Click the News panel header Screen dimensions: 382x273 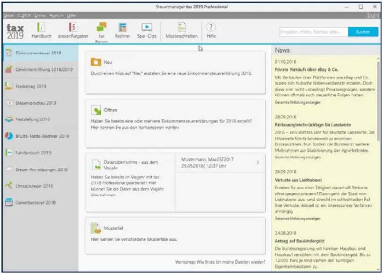pos(326,50)
